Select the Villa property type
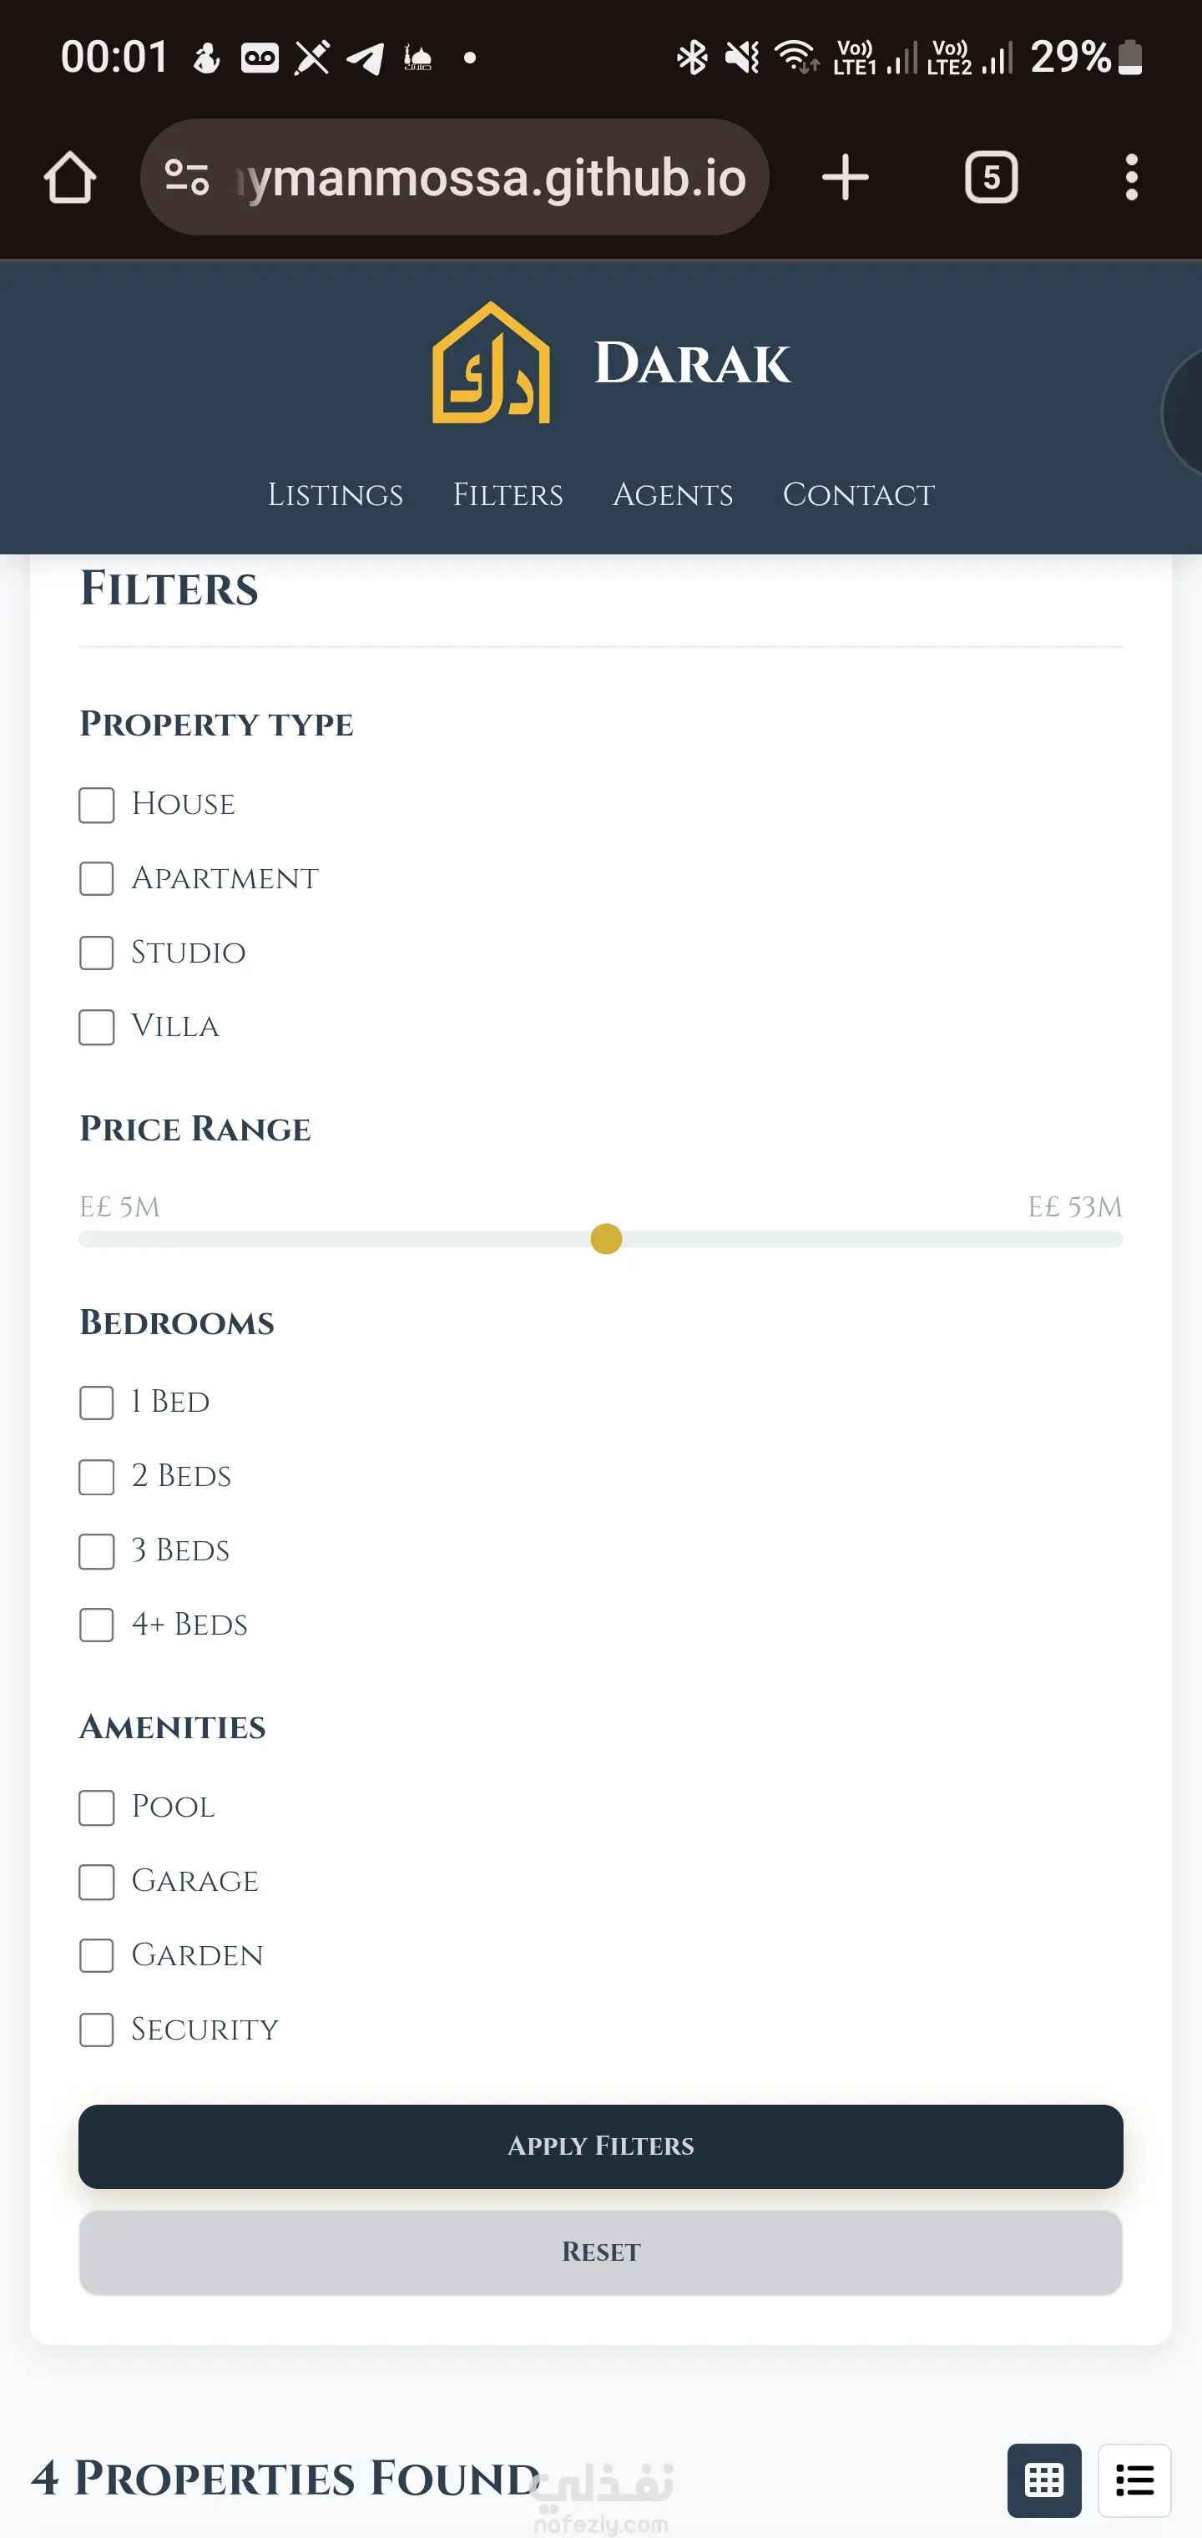Viewport: 1202px width, 2538px height. [97, 1027]
